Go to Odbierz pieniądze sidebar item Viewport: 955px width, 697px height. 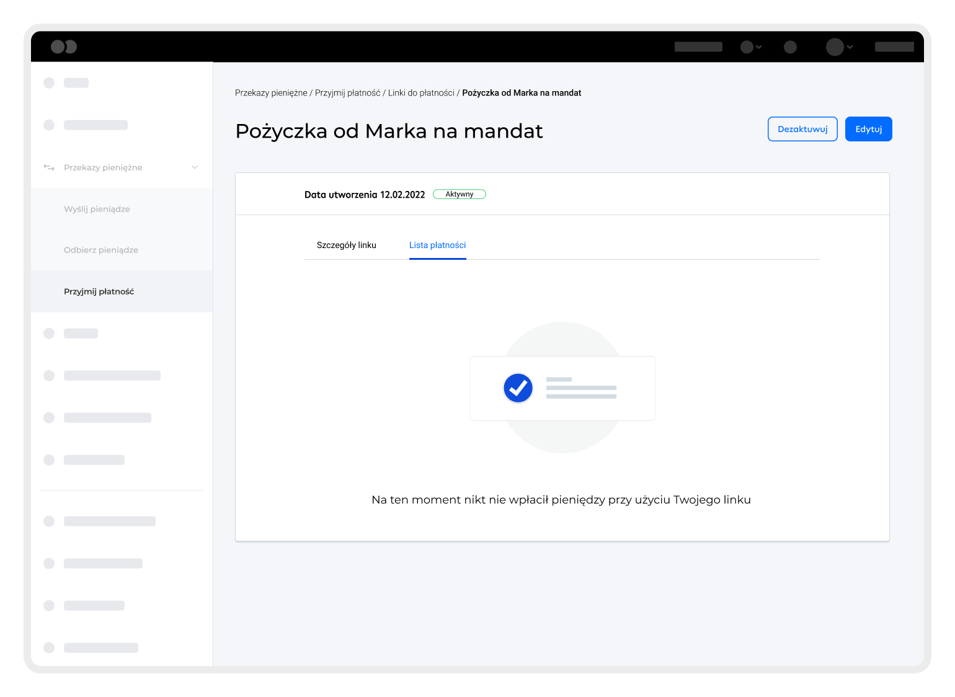pyautogui.click(x=101, y=250)
